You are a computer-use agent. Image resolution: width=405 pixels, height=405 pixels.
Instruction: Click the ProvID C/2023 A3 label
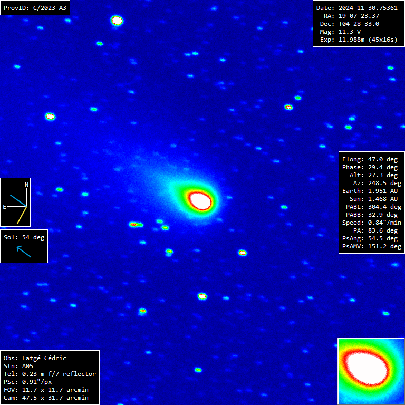35,8
